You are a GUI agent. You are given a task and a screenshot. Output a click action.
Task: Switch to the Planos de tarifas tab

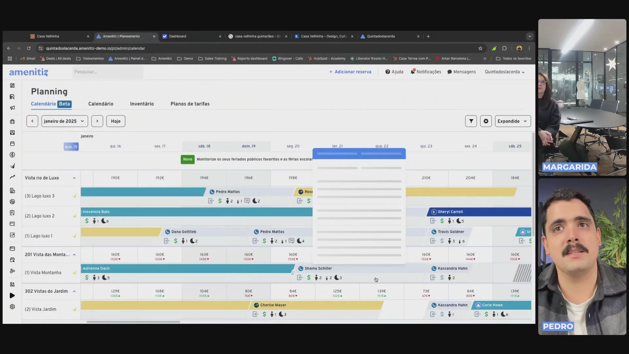point(190,104)
